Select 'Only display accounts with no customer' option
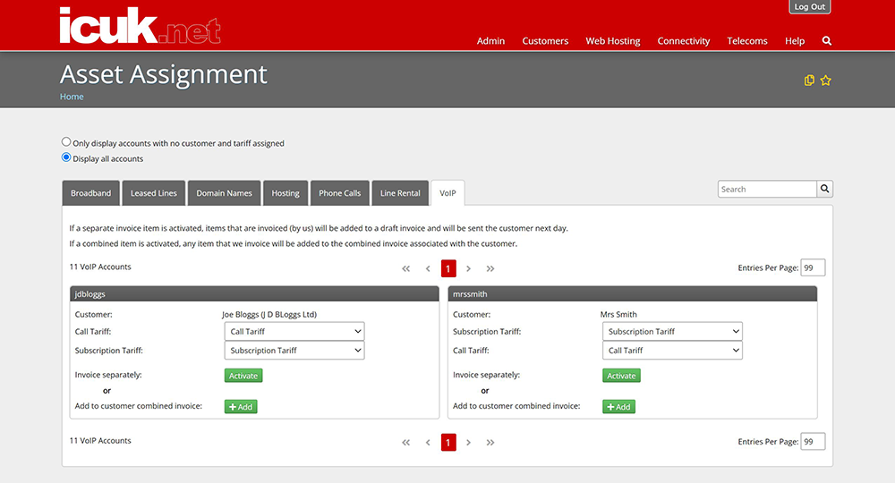Screen dimensions: 895x483 click(66, 142)
